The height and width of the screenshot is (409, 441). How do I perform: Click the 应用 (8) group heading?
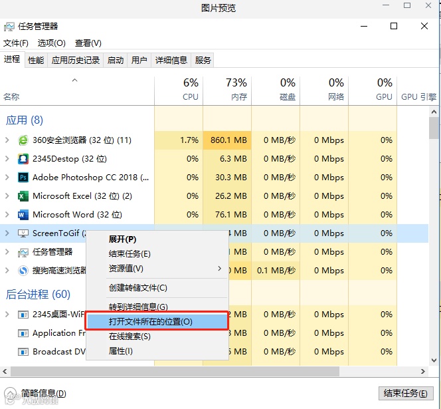point(25,120)
